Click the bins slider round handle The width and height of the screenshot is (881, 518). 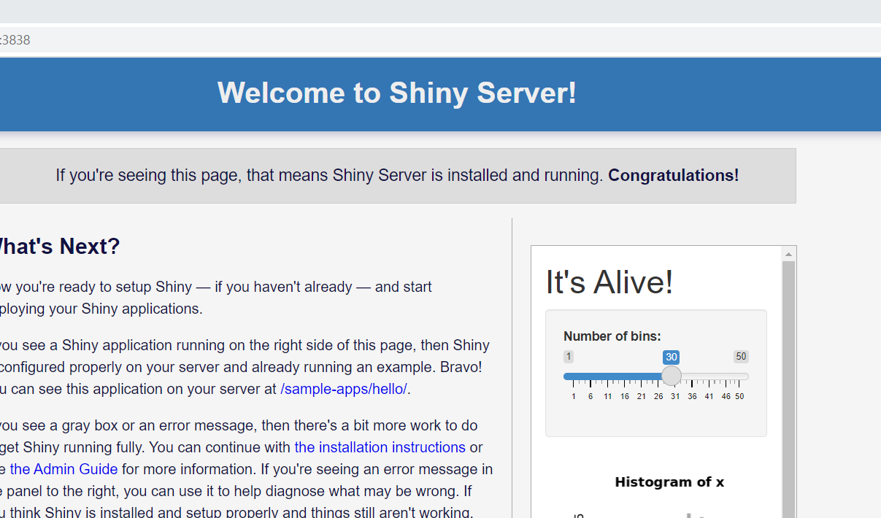pyautogui.click(x=672, y=376)
